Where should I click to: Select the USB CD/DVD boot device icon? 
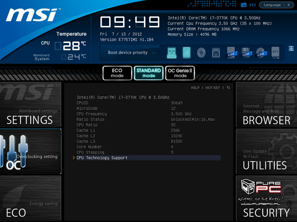[261, 53]
